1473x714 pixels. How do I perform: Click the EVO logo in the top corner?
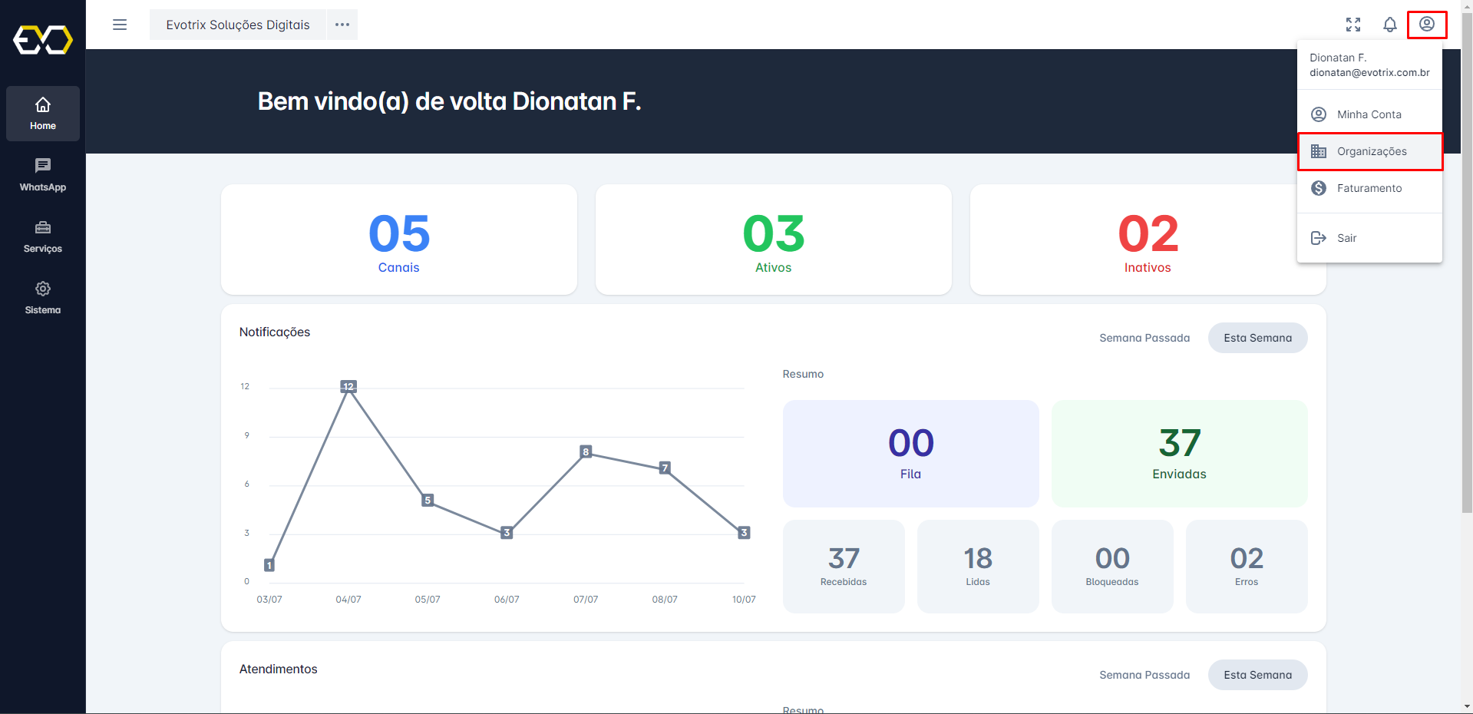click(42, 40)
